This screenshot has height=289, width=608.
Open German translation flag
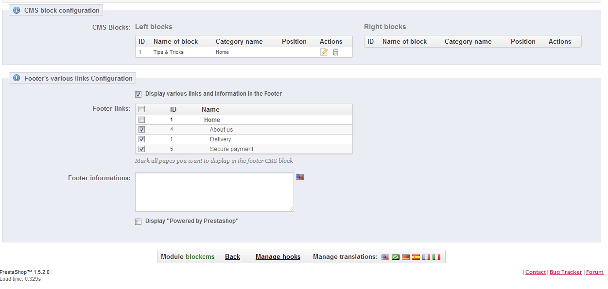[x=406, y=257]
